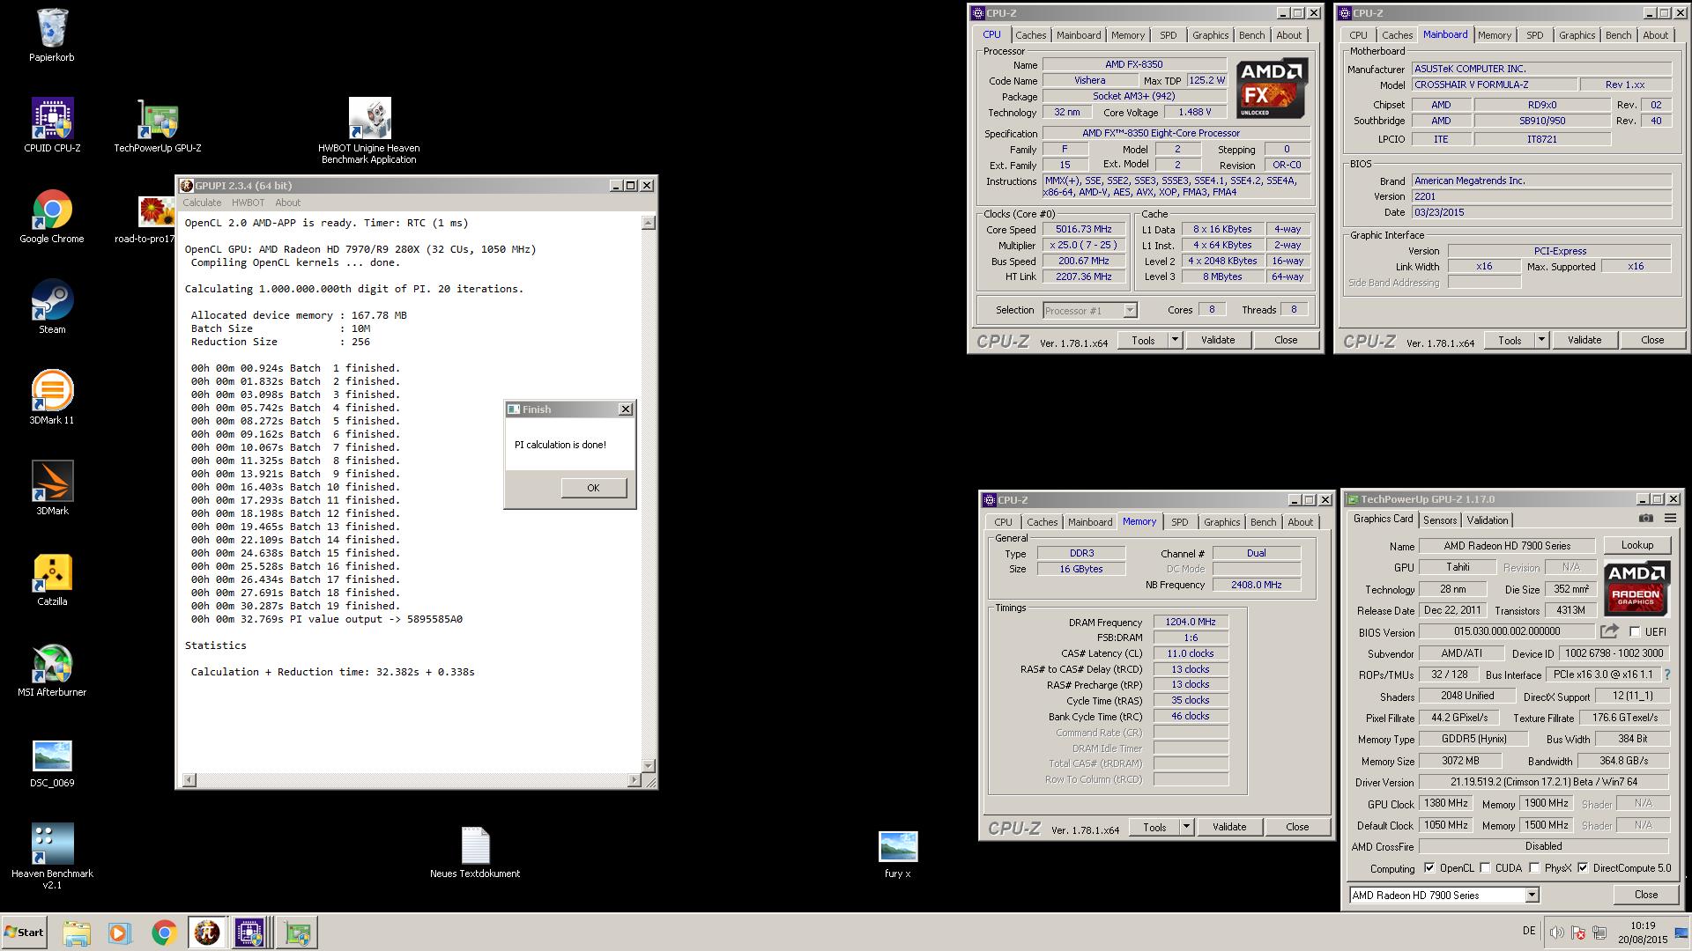Click the AMD Radeon Graphics logo in GPU-Z

1636,588
